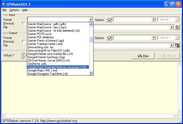Collapse the input Format dropdown arrow

pyautogui.click(x=91, y=19)
